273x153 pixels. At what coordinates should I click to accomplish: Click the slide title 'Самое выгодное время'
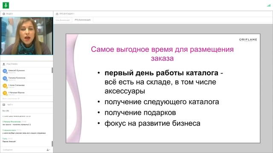[x=162, y=54]
